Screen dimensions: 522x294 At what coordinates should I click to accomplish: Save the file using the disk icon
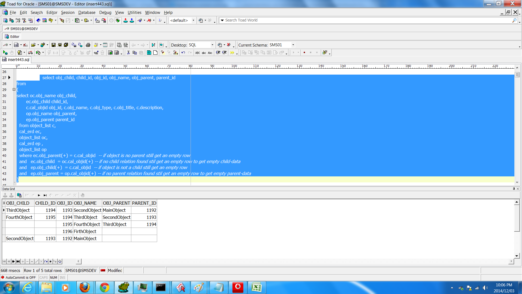[54, 45]
